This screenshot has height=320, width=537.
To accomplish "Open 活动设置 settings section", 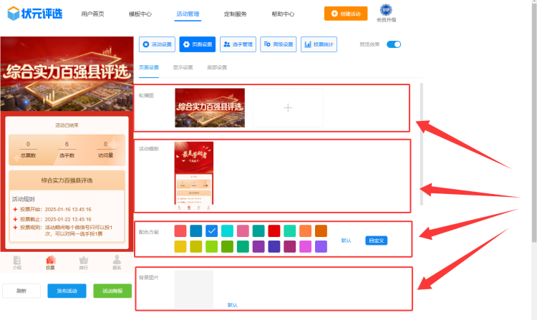I will point(158,44).
